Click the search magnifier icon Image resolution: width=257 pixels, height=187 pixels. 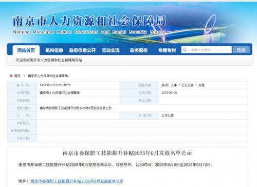[x=185, y=50]
